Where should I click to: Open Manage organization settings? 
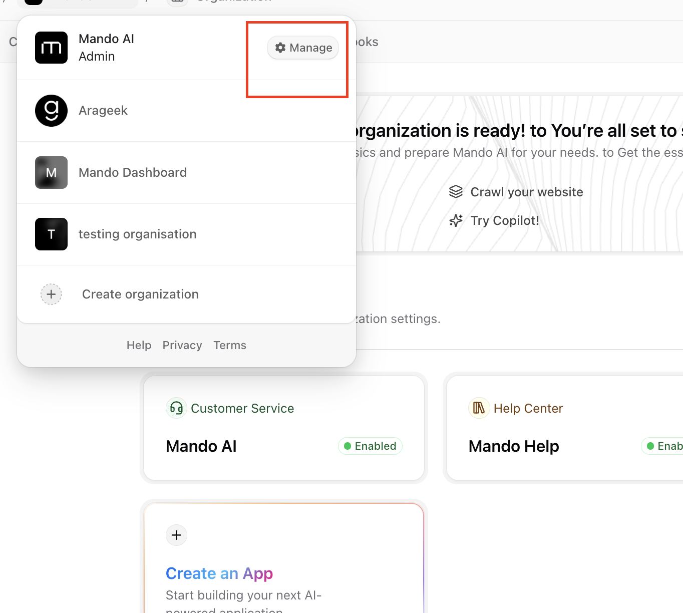click(x=303, y=48)
